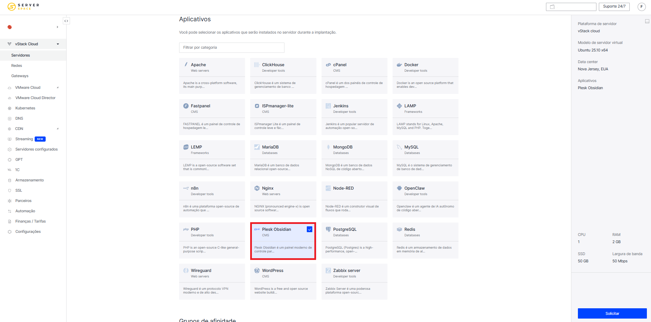Click the Serverspace logo

pyautogui.click(x=23, y=7)
